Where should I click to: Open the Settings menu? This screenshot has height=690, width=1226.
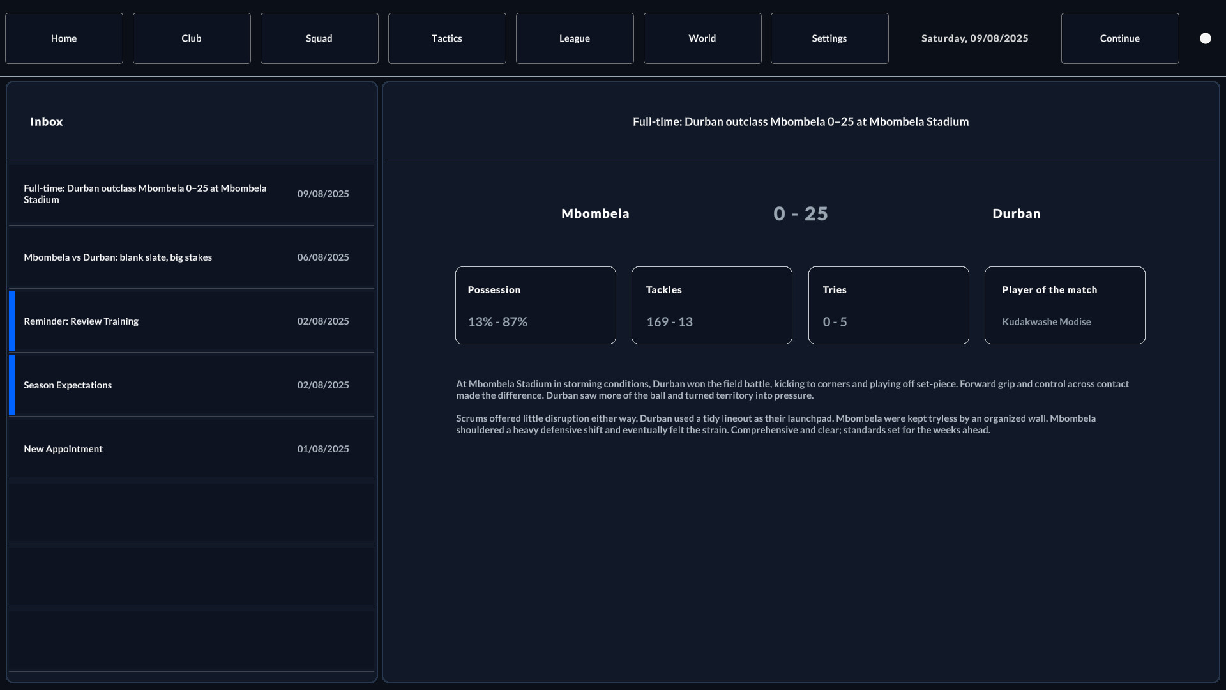[829, 38]
